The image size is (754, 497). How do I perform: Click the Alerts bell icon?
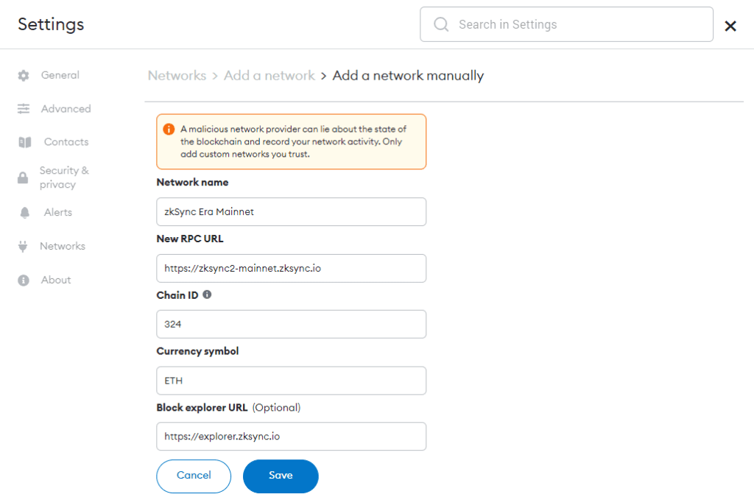pyautogui.click(x=25, y=213)
